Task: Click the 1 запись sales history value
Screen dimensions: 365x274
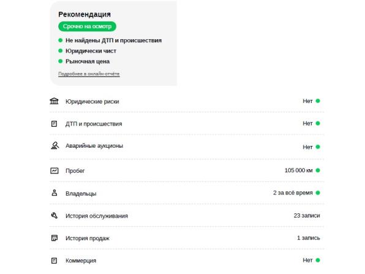Action: [308, 238]
